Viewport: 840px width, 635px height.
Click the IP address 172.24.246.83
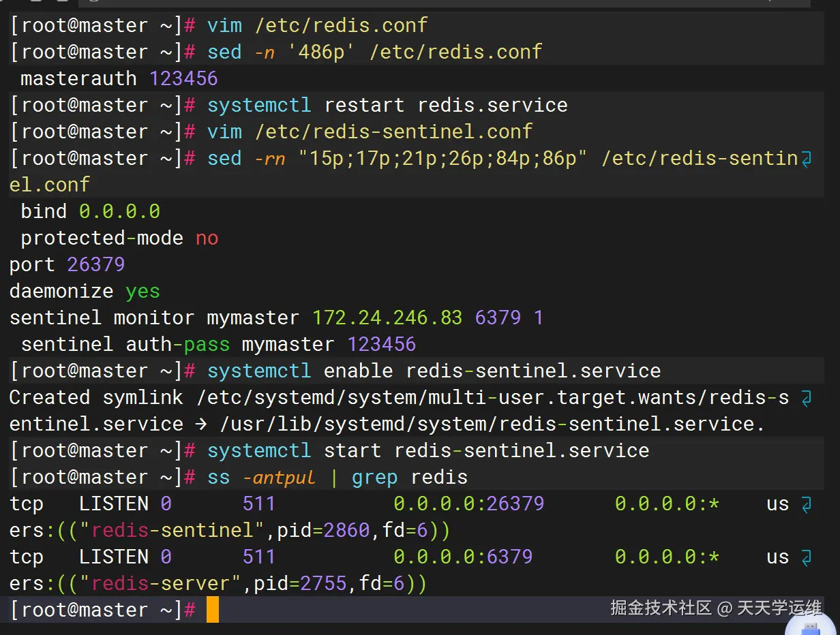[387, 318]
